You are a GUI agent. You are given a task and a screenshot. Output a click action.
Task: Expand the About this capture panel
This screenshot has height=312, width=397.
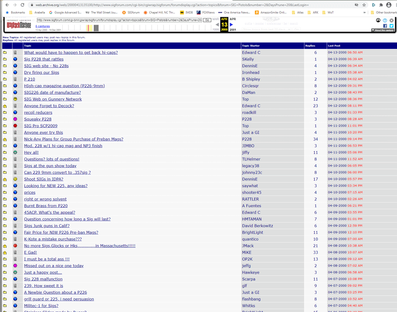coord(383,30)
